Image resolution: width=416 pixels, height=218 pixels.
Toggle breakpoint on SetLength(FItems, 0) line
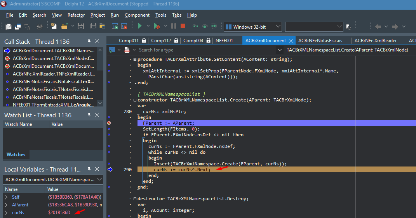(x=109, y=129)
